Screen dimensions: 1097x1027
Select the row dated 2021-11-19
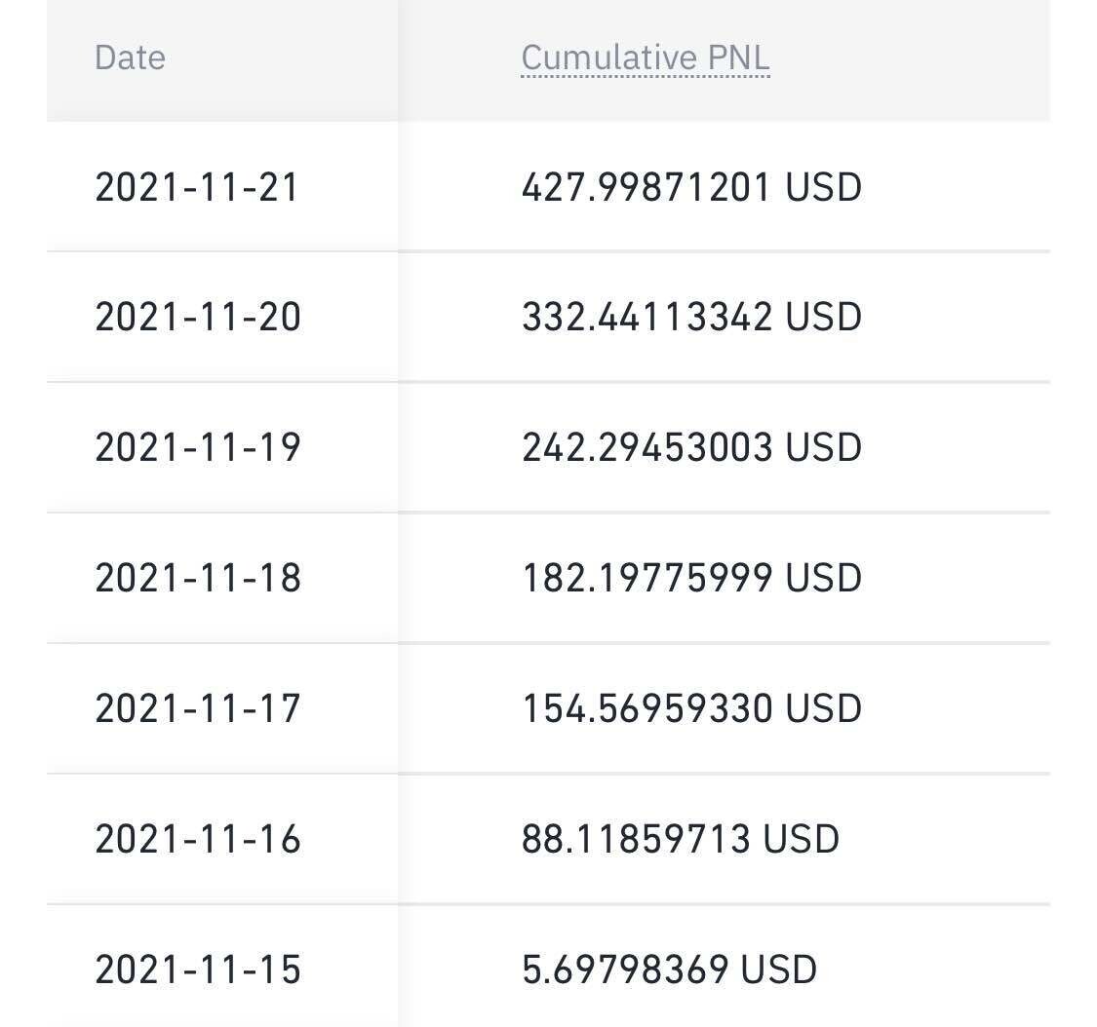tap(546, 447)
